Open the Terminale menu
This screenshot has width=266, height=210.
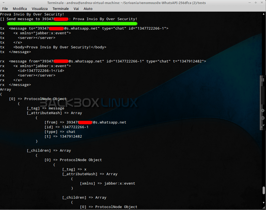pos(61,9)
